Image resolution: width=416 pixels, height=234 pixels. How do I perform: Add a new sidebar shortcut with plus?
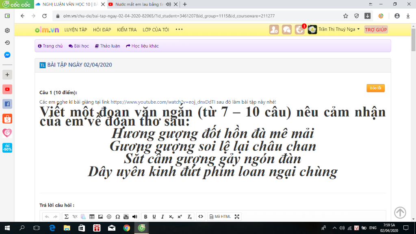click(7, 75)
